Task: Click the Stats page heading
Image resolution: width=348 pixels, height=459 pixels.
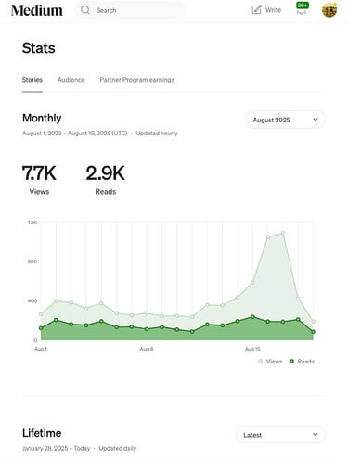Action: coord(39,48)
